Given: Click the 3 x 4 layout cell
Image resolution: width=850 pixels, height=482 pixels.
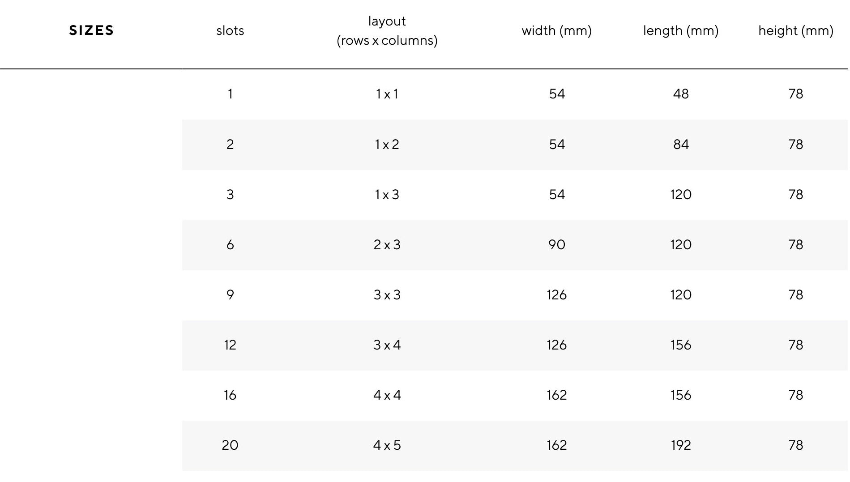Looking at the screenshot, I should click(387, 345).
